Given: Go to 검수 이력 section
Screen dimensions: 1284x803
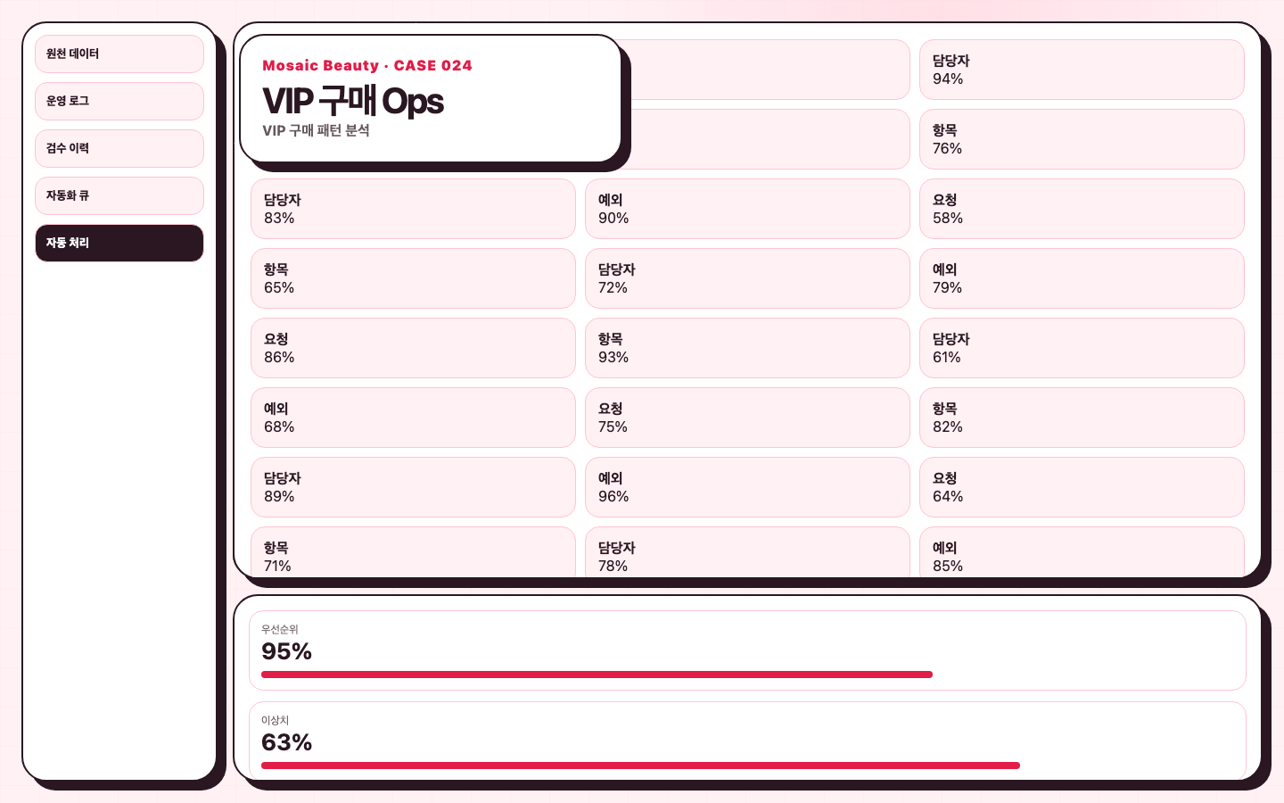Looking at the screenshot, I should click(x=119, y=149).
